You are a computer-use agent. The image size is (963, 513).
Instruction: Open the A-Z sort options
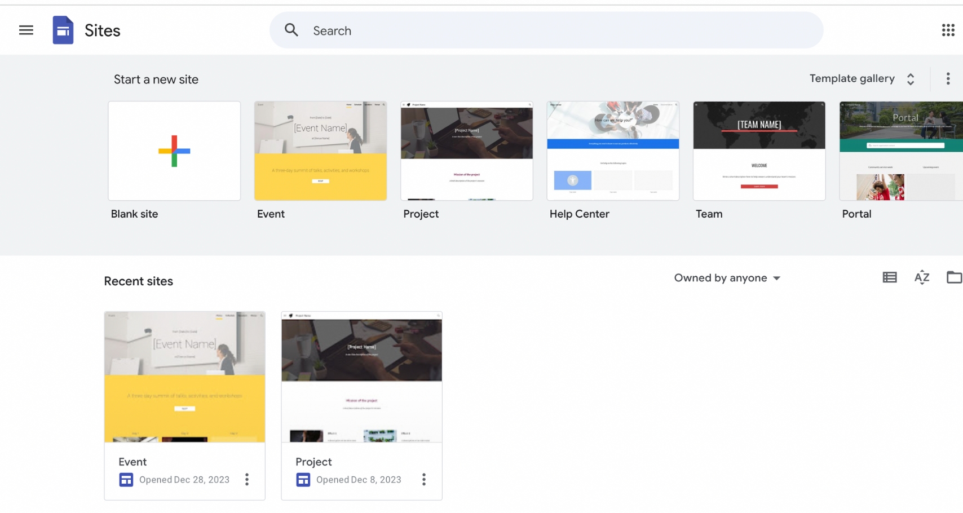[922, 277]
